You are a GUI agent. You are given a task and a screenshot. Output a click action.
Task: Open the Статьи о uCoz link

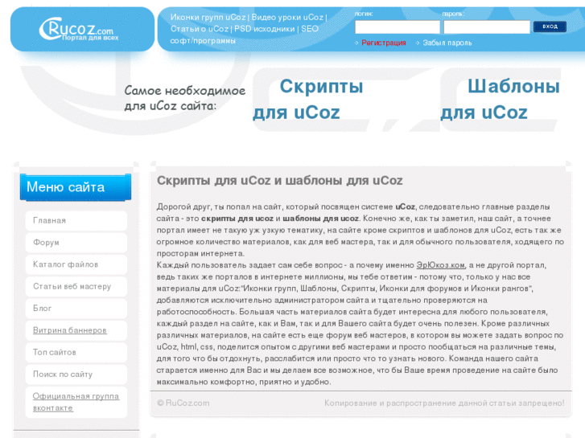pos(200,29)
